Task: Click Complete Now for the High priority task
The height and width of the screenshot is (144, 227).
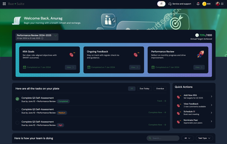Action: tap(157, 125)
